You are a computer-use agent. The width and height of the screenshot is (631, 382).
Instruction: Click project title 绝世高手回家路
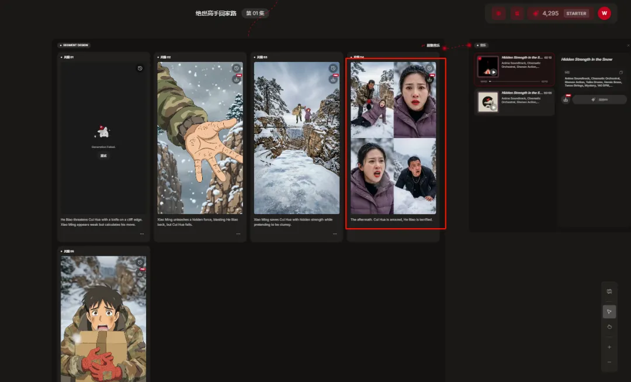pos(216,13)
